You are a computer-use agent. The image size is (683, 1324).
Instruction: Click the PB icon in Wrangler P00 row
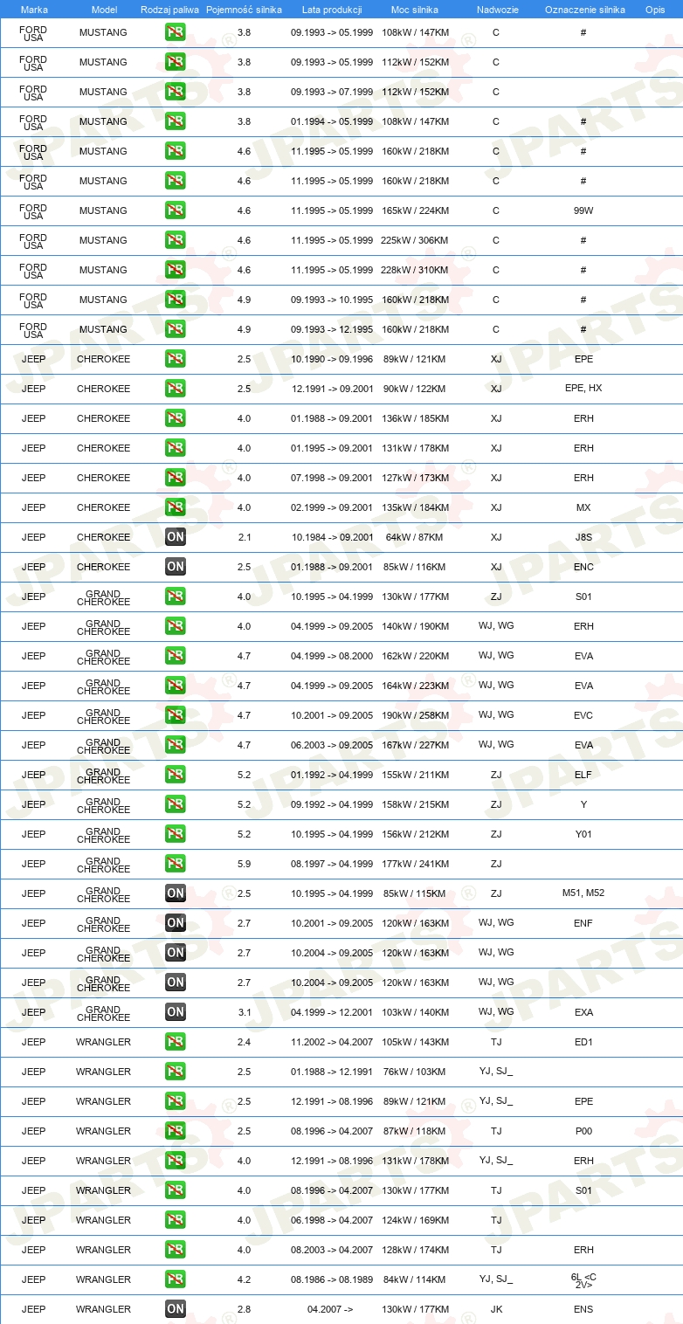point(175,1131)
